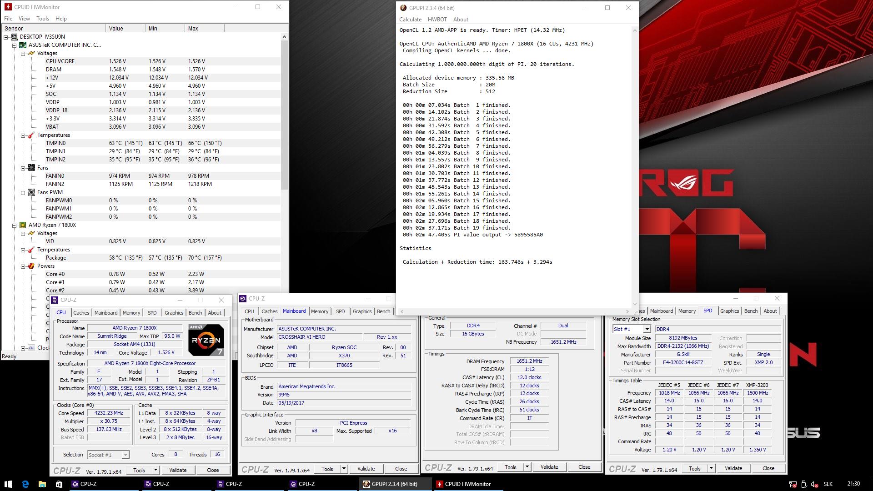Screen dimensions: 873x491
Task: Collapse the AMD Ryzen 7 1800X node
Action: (x=14, y=225)
